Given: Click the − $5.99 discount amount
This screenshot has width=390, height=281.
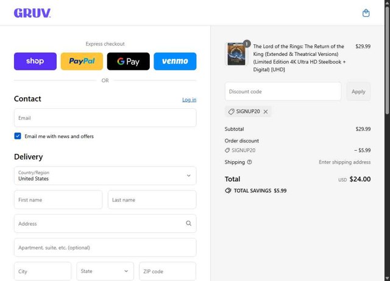Looking at the screenshot, I should tap(363, 150).
